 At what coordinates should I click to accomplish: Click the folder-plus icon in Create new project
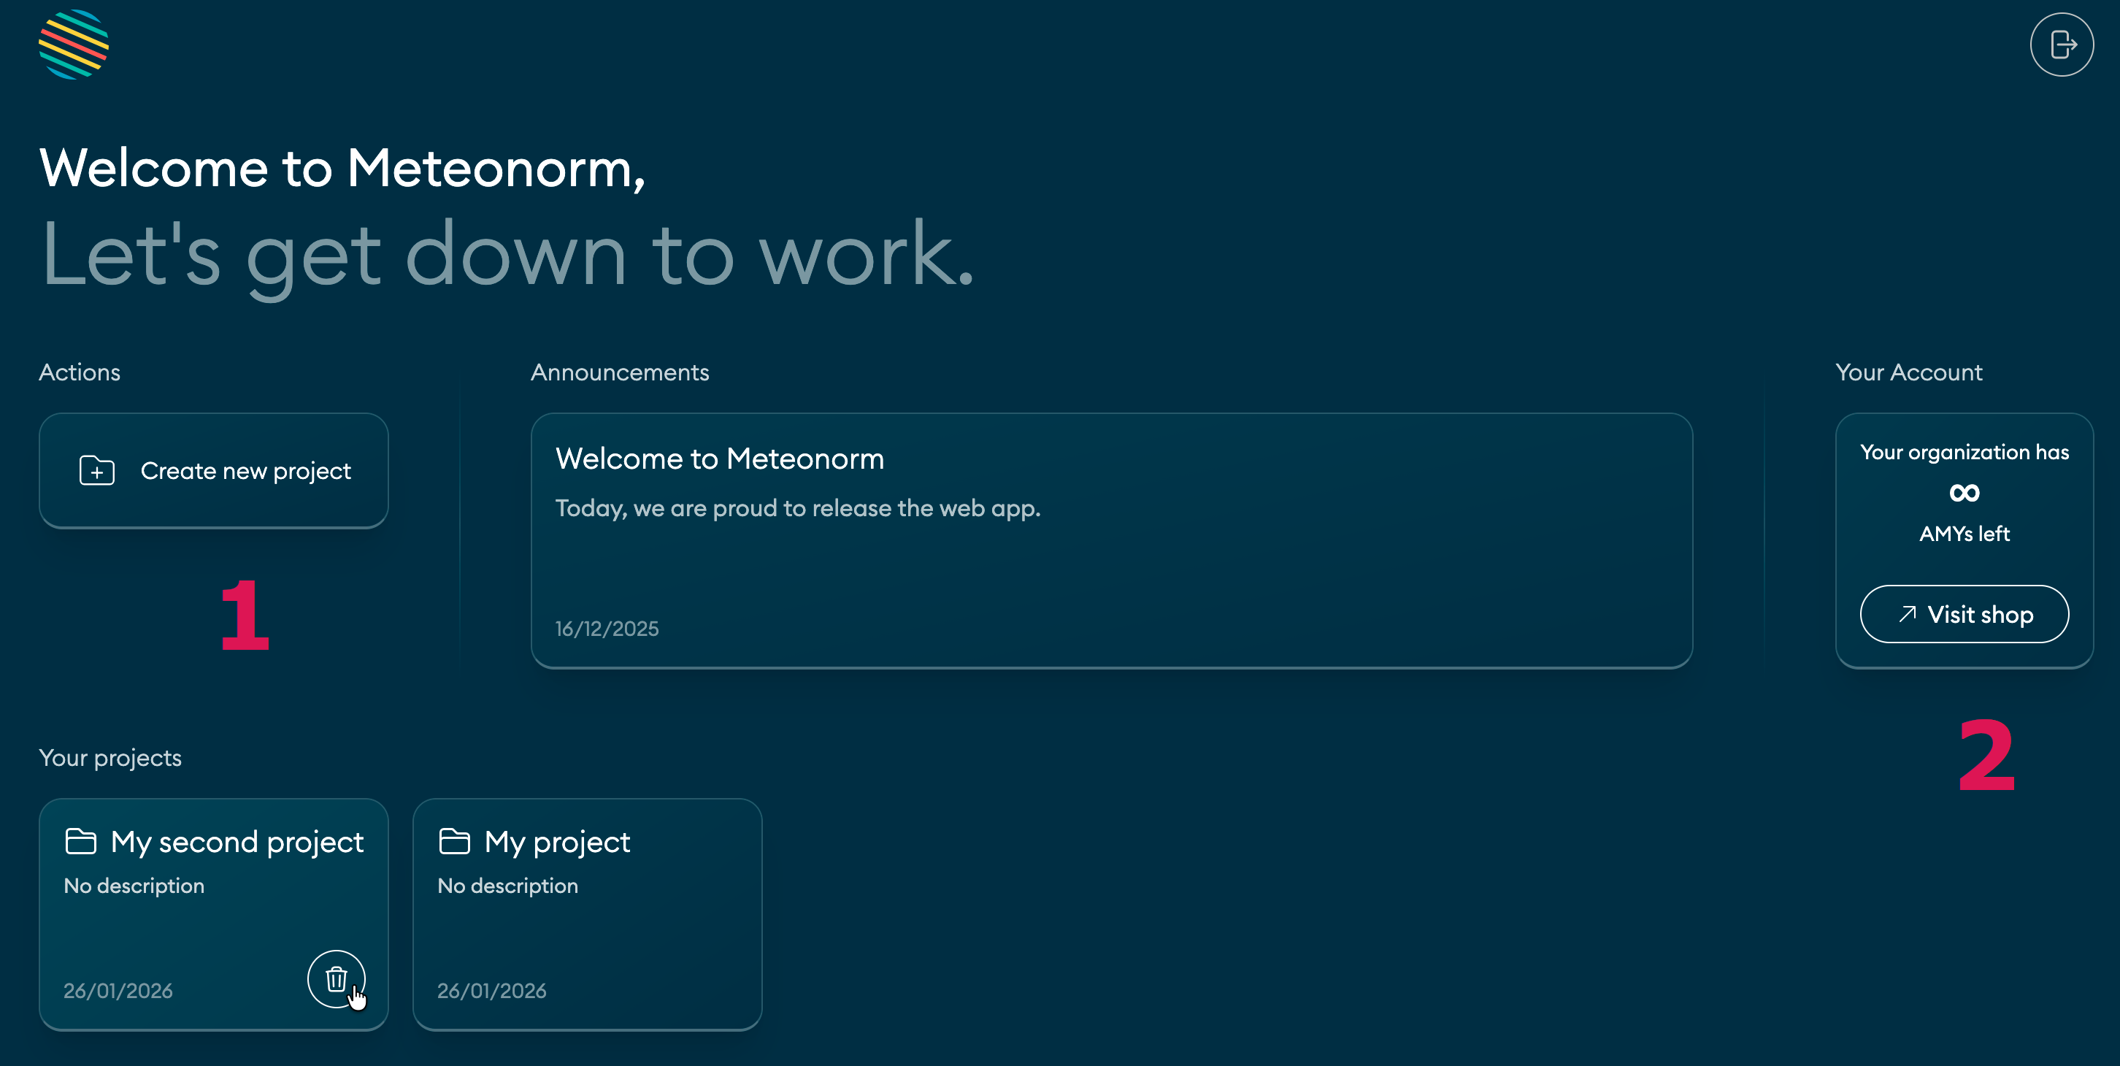[96, 471]
